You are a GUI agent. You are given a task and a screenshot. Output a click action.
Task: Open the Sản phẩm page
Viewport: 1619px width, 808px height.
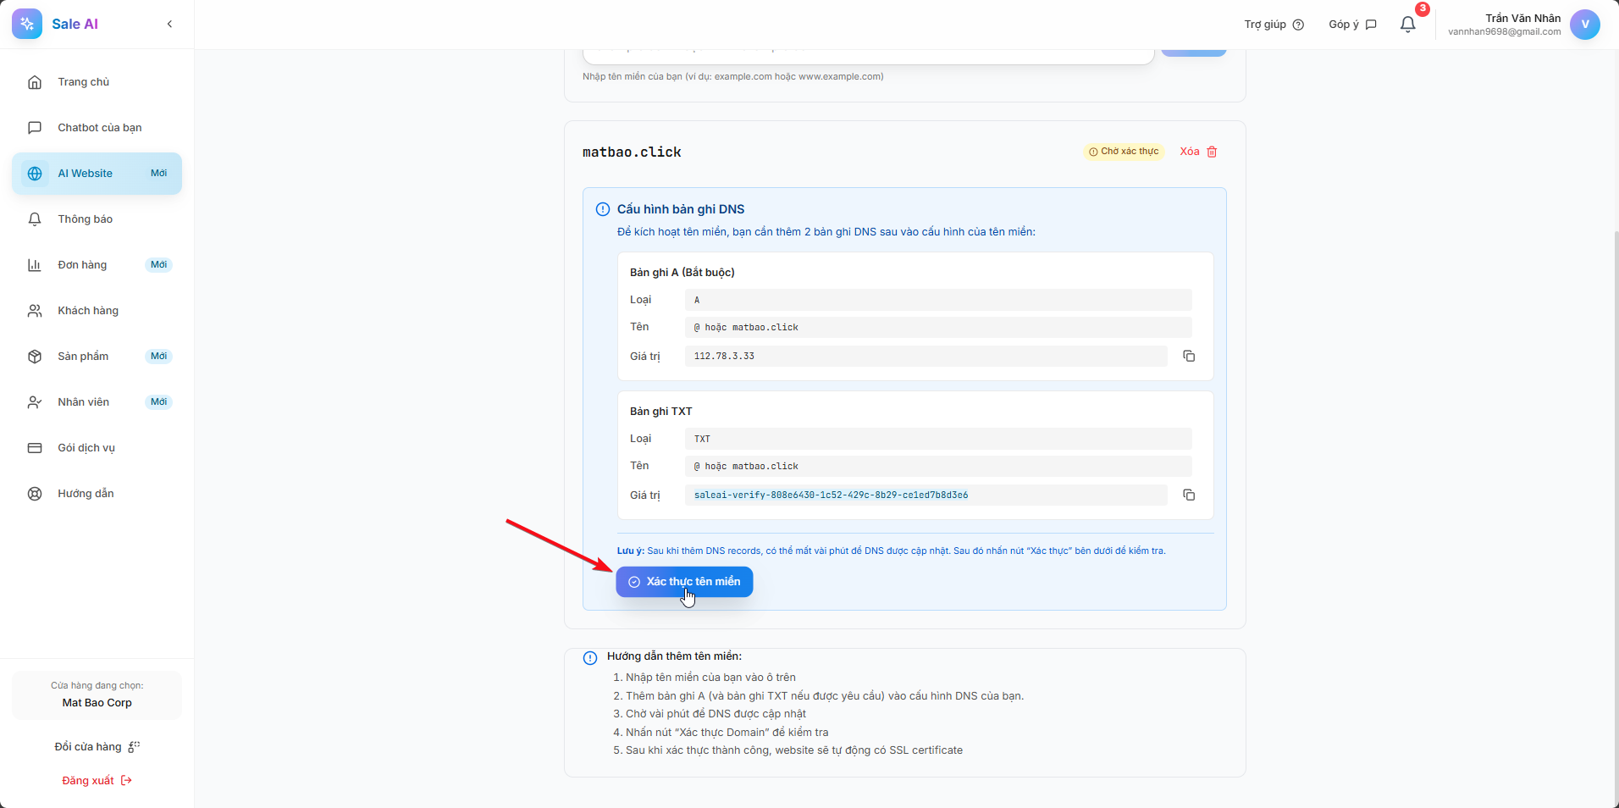coord(83,357)
